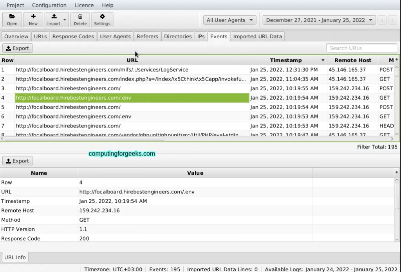Import logs using the Import toolbar button
The height and width of the screenshot is (272, 401).
pyautogui.click(x=54, y=20)
